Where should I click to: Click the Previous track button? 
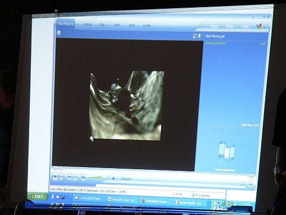coord(69,177)
